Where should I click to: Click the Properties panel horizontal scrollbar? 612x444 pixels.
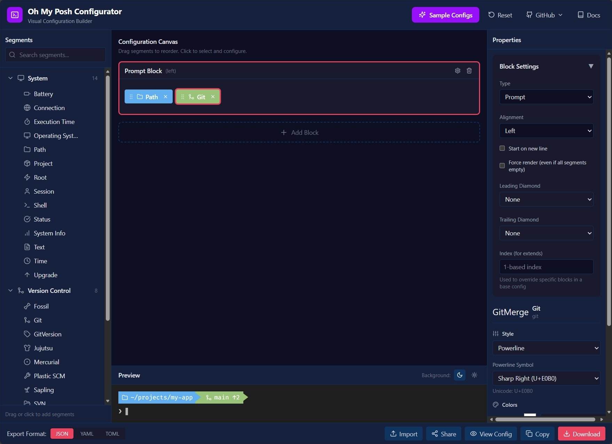pos(545,419)
